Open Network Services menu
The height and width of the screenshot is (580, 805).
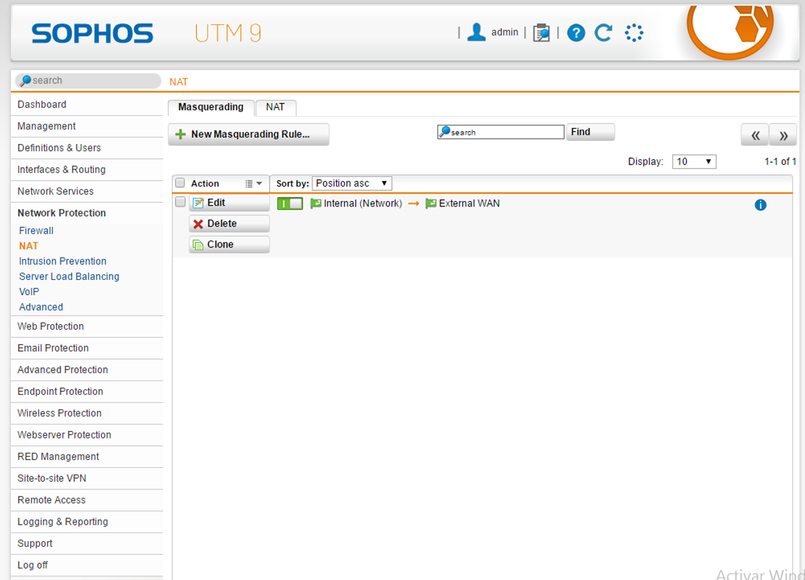click(x=87, y=192)
